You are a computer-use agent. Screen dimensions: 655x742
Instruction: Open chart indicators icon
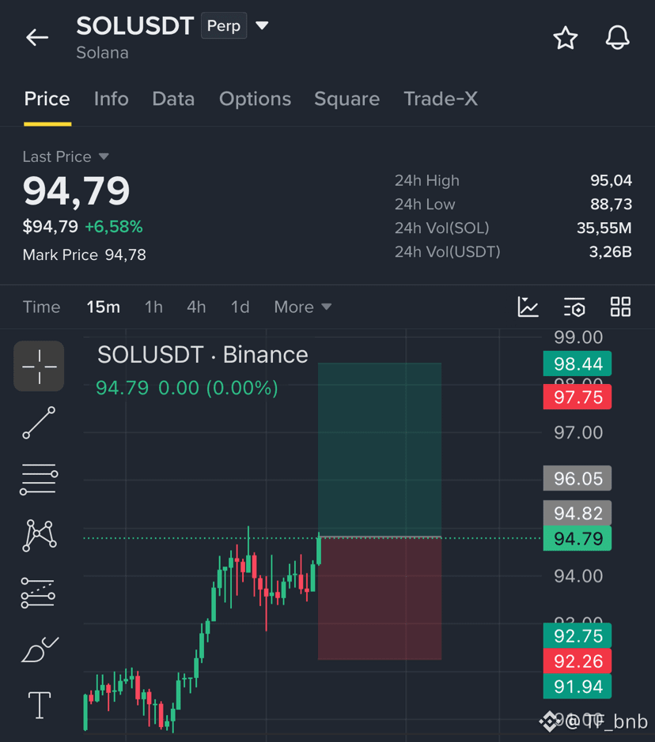pos(528,307)
